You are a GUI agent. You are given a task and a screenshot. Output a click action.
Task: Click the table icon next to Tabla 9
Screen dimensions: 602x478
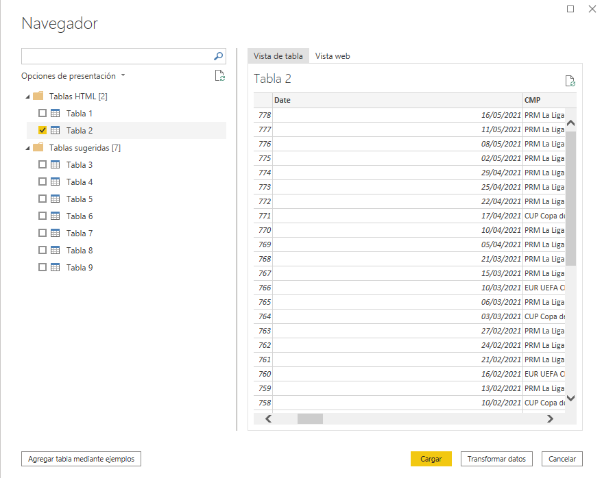pyautogui.click(x=56, y=267)
